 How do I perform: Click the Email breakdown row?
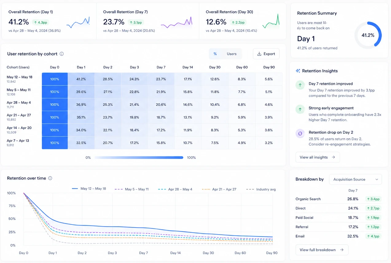tap(338, 236)
